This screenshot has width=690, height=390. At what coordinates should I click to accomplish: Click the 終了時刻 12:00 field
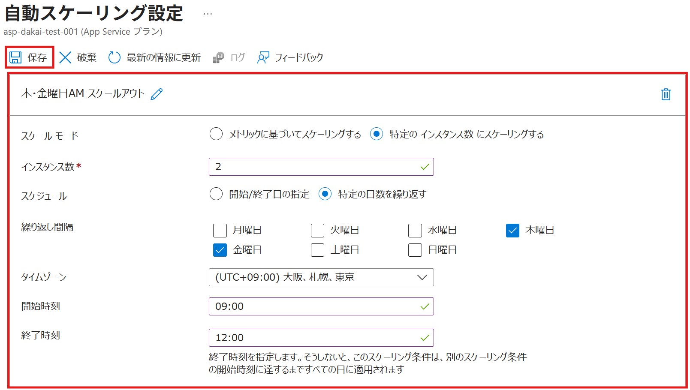pos(321,338)
